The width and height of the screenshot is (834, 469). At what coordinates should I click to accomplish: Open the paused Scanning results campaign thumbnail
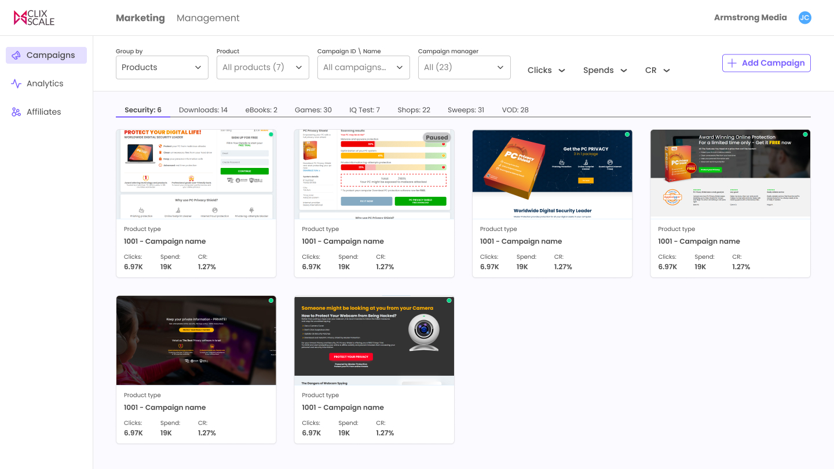click(x=374, y=174)
